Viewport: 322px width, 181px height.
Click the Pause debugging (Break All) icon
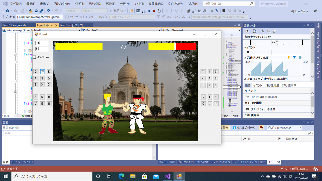[x=149, y=11]
